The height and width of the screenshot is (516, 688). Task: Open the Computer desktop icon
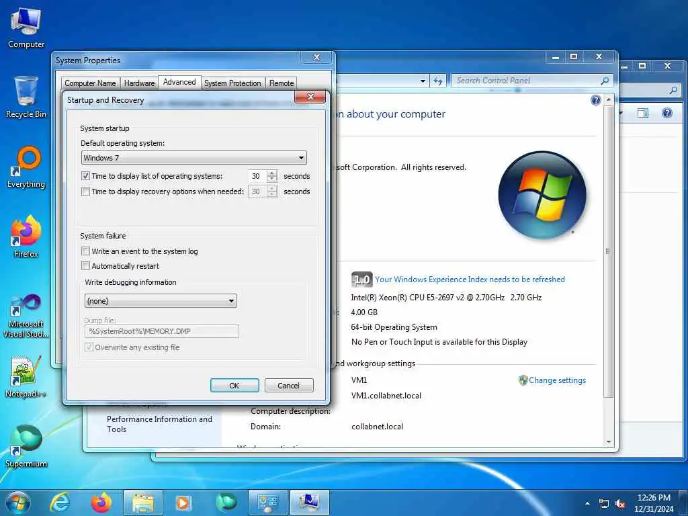(26, 28)
